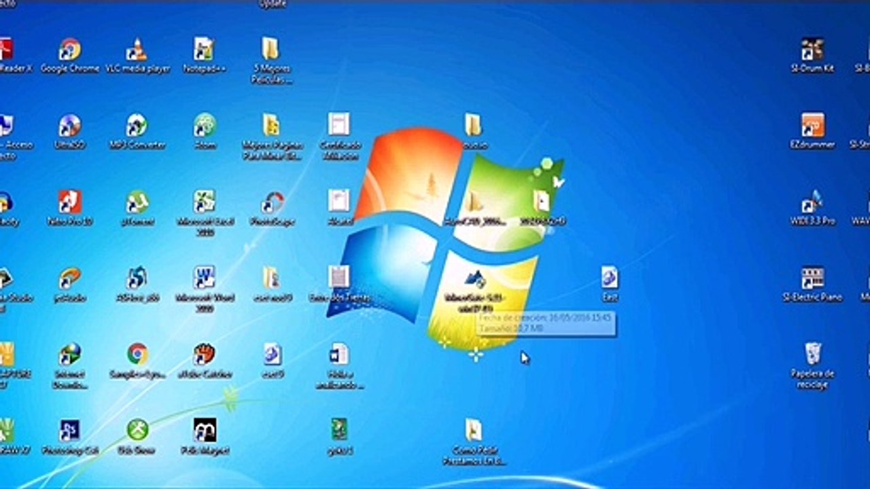Open Papelera de reciclaje recycle bin
Screen dimensions: 870x489
coord(812,354)
